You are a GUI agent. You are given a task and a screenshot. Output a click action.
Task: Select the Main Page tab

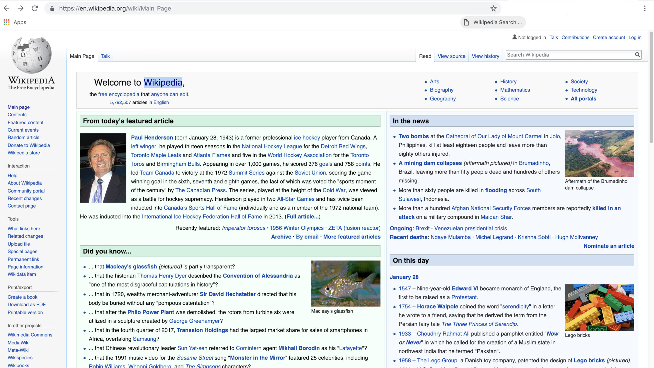[x=82, y=56]
